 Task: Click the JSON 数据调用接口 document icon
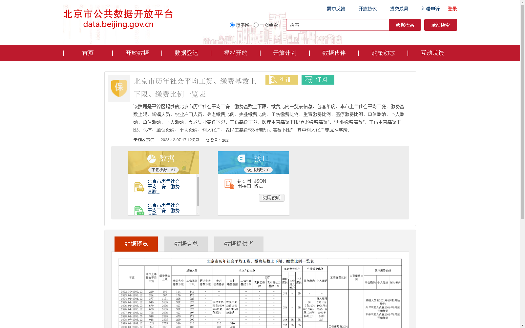point(228,184)
